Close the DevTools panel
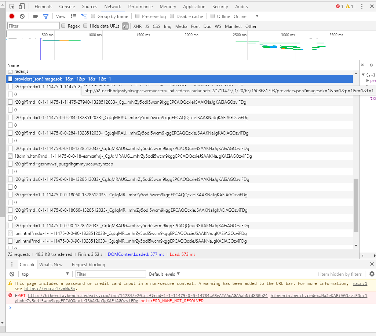Screen dimensions: 376x336 point(372,7)
